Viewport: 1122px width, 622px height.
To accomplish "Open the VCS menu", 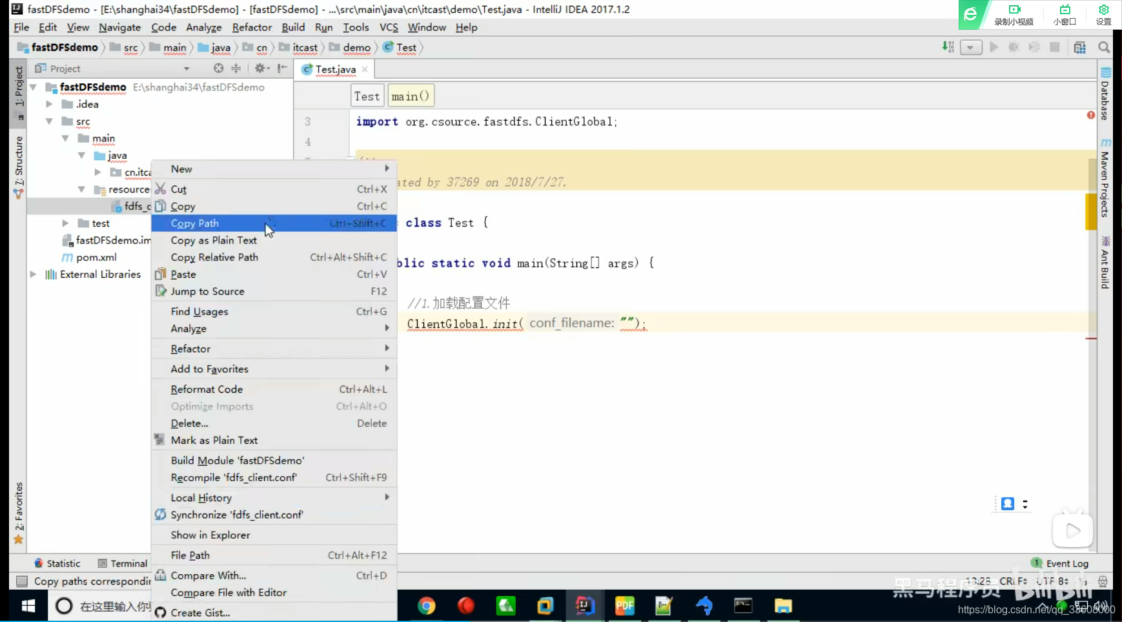I will point(389,27).
